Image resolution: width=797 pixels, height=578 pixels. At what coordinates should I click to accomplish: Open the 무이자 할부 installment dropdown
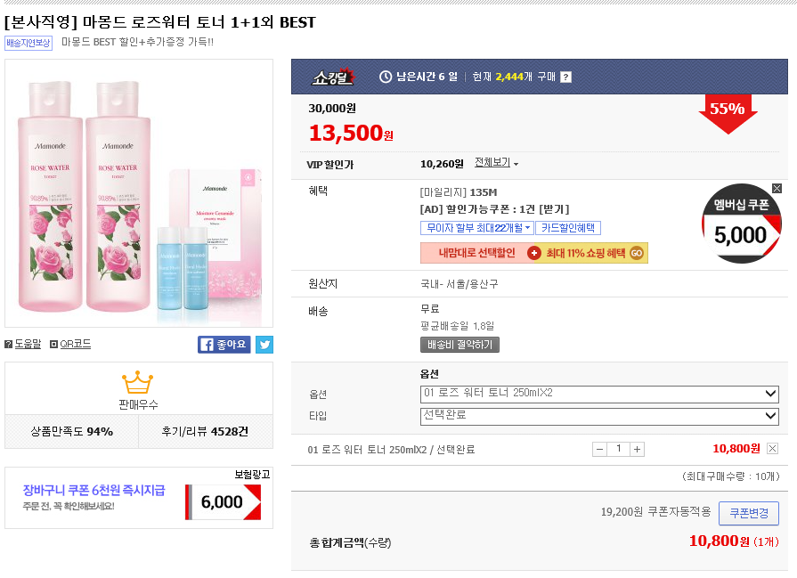pos(476,228)
